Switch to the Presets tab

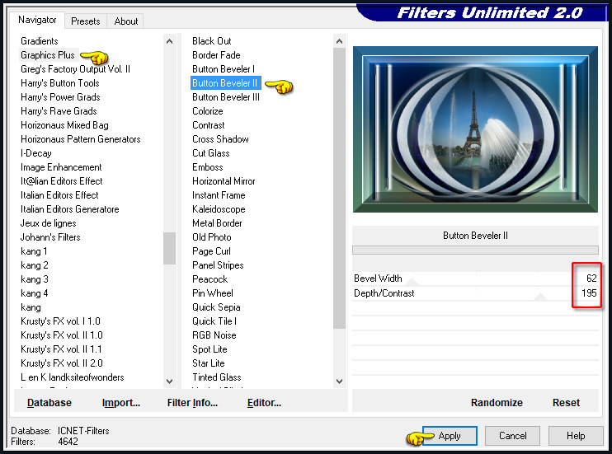point(86,21)
